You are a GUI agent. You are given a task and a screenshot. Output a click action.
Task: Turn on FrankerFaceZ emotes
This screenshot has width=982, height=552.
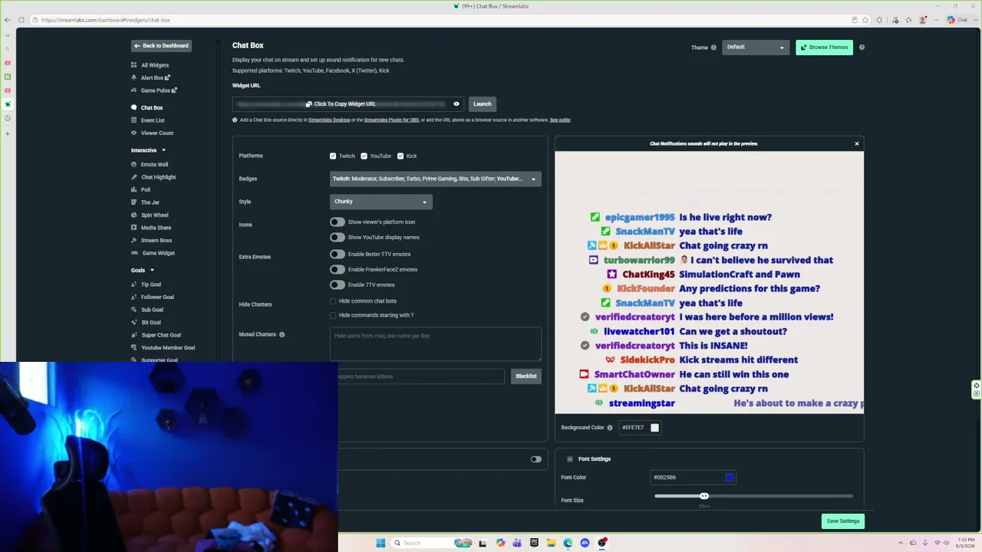pos(338,269)
